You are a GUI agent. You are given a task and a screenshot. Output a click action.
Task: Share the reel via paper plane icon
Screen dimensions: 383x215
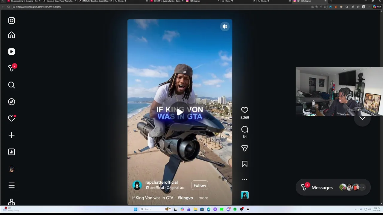[x=244, y=148]
